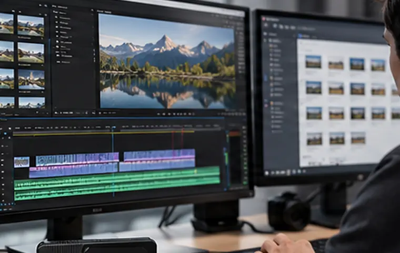Open first thumbnail in right monitor's second row
Image resolution: width=400 pixels, height=253 pixels.
[x=314, y=87]
